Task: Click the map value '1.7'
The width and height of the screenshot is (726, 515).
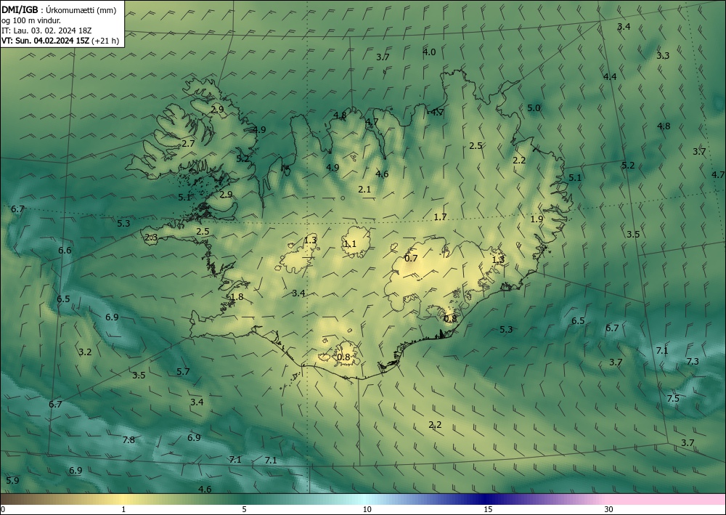Action: tap(441, 216)
